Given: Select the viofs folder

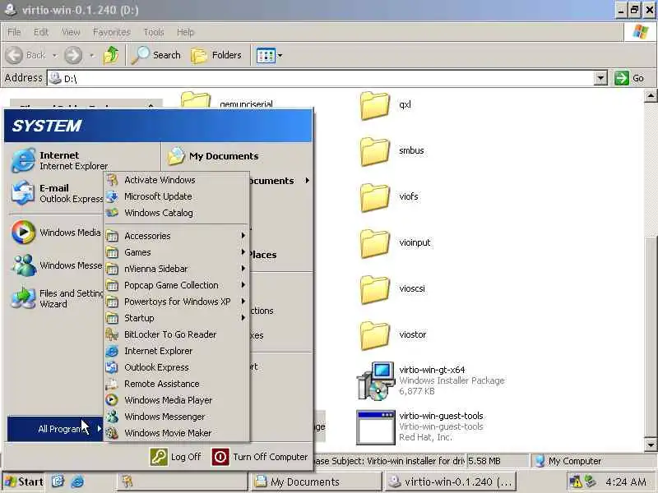Looking at the screenshot, I should point(389,196).
